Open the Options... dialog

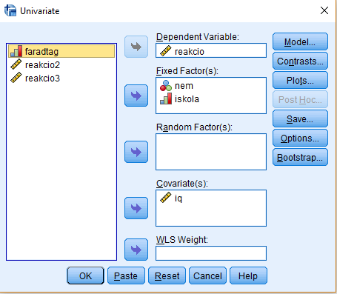click(x=300, y=138)
